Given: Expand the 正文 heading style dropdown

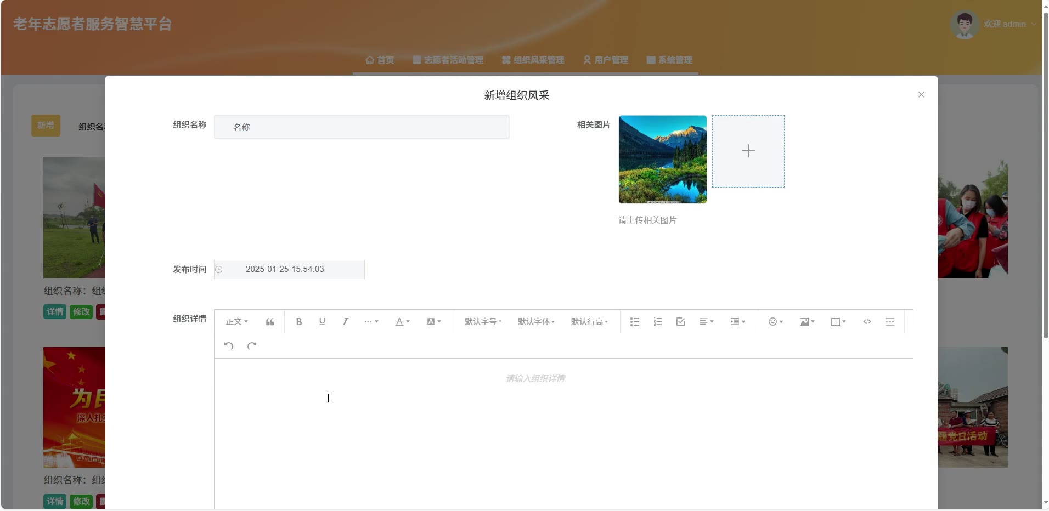Looking at the screenshot, I should coord(237,322).
